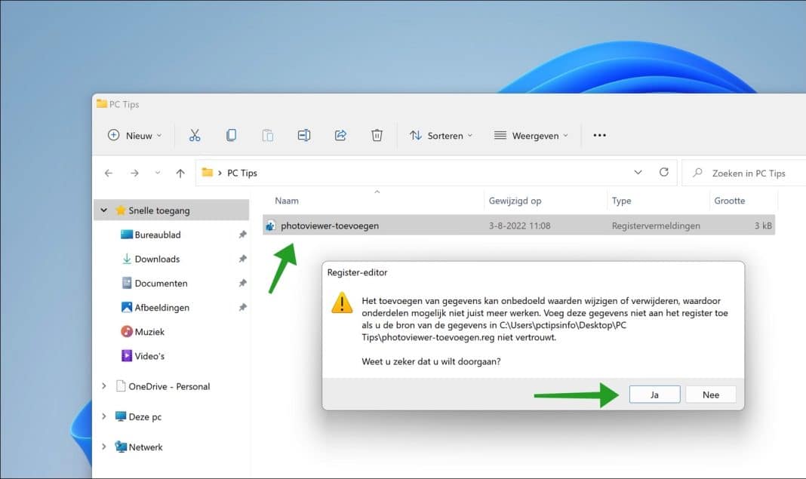Unpin Bureaublad from Snelle toegang
Screen dimensions: 806x479
(242, 235)
